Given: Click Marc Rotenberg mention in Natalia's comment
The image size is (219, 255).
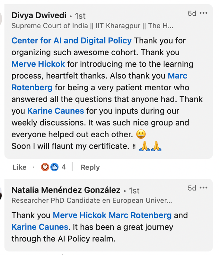Looking at the screenshot, I should tap(140, 215).
